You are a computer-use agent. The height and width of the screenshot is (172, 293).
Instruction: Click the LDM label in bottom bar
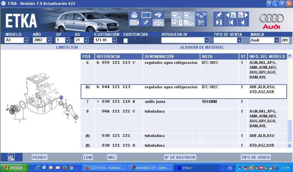click(x=88, y=157)
